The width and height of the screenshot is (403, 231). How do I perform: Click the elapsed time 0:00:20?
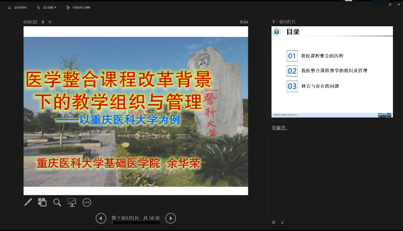pos(30,22)
